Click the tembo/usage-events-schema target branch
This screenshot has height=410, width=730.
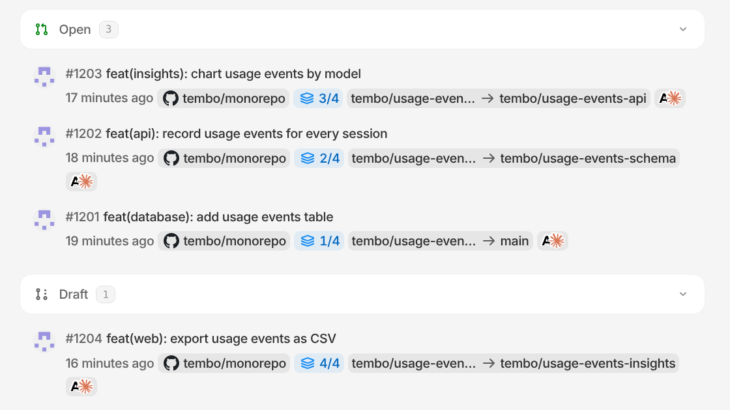coord(588,158)
